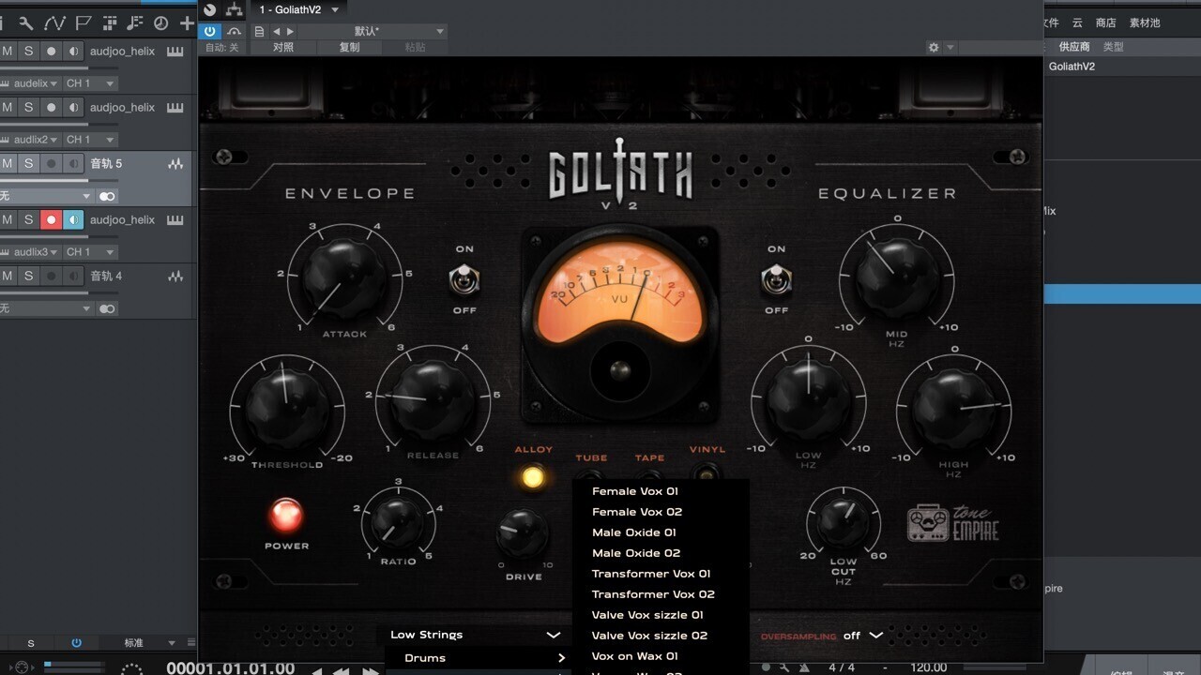
Task: Click the 复制 copy button
Action: pyautogui.click(x=349, y=47)
